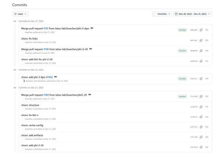Open the Nov 30 - Dec 31 date range picker
This screenshot has height=161, width=223.
pyautogui.click(x=192, y=14)
